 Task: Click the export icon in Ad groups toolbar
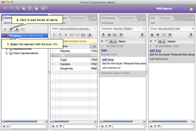tap(115, 35)
